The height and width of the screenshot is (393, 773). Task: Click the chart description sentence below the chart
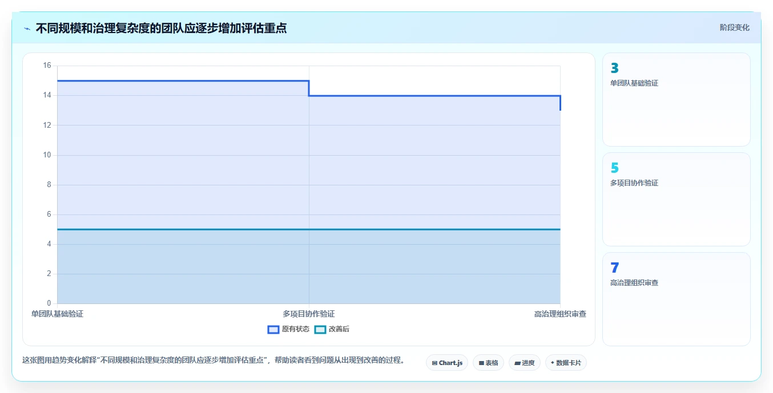213,360
